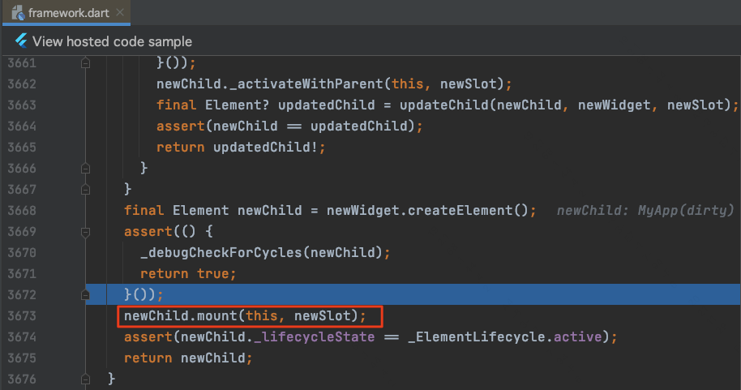The height and width of the screenshot is (390, 741).
Task: Click line number 3668 in the gutter
Action: pyautogui.click(x=26, y=210)
